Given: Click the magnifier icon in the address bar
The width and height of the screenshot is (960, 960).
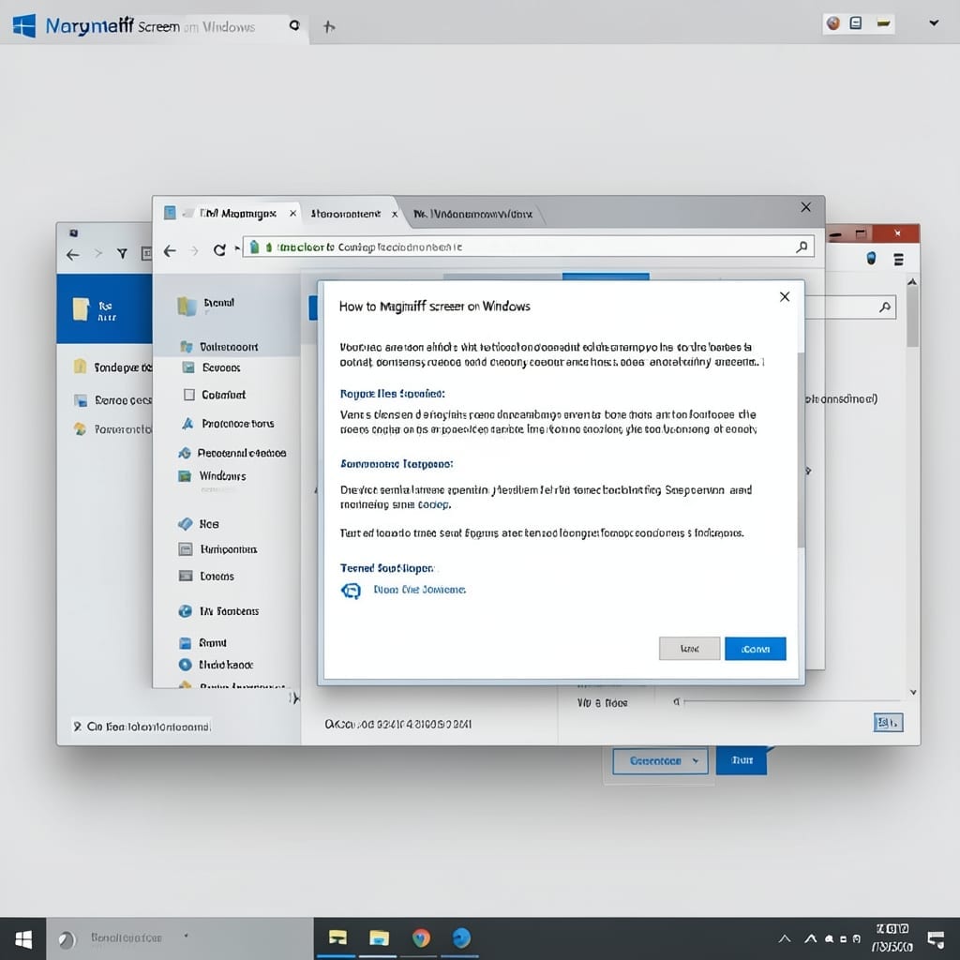Looking at the screenshot, I should (x=802, y=247).
